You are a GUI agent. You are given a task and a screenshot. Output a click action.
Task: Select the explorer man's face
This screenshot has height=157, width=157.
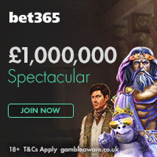(98, 100)
